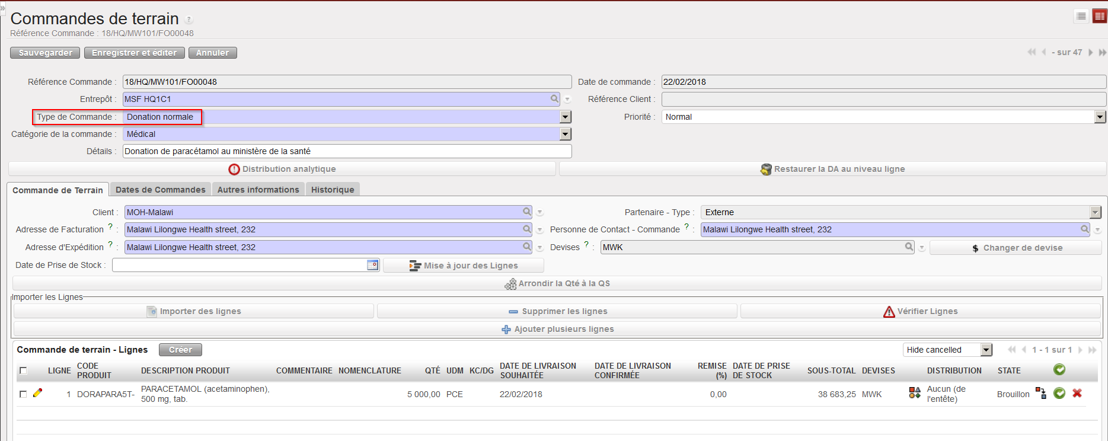The height and width of the screenshot is (441, 1108).
Task: Toggle the select-all checkbox in lines header
Action: tap(23, 370)
